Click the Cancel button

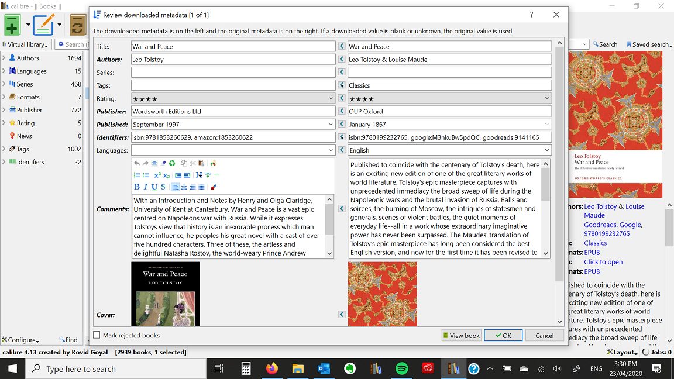pyautogui.click(x=544, y=335)
